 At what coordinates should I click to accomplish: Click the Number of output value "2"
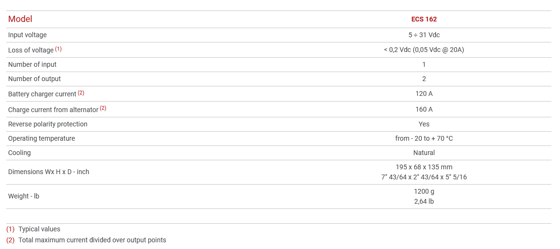(424, 79)
